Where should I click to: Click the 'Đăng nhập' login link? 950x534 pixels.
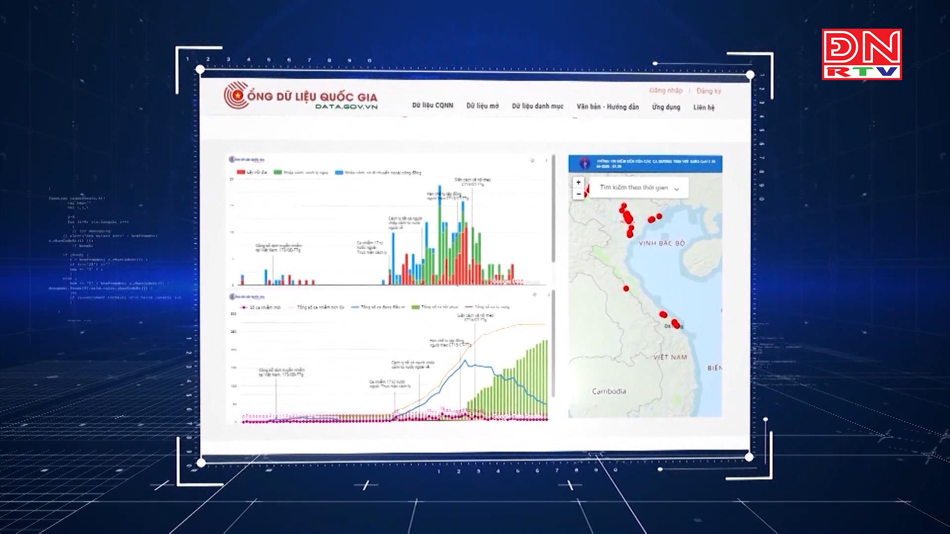coord(665,90)
